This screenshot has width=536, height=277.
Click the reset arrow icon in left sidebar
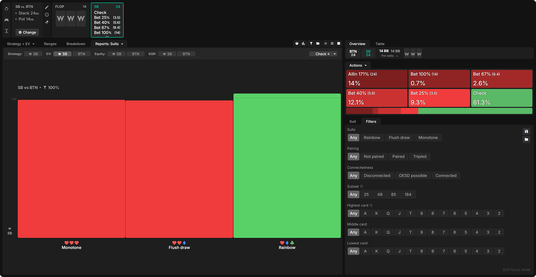pyautogui.click(x=6, y=9)
